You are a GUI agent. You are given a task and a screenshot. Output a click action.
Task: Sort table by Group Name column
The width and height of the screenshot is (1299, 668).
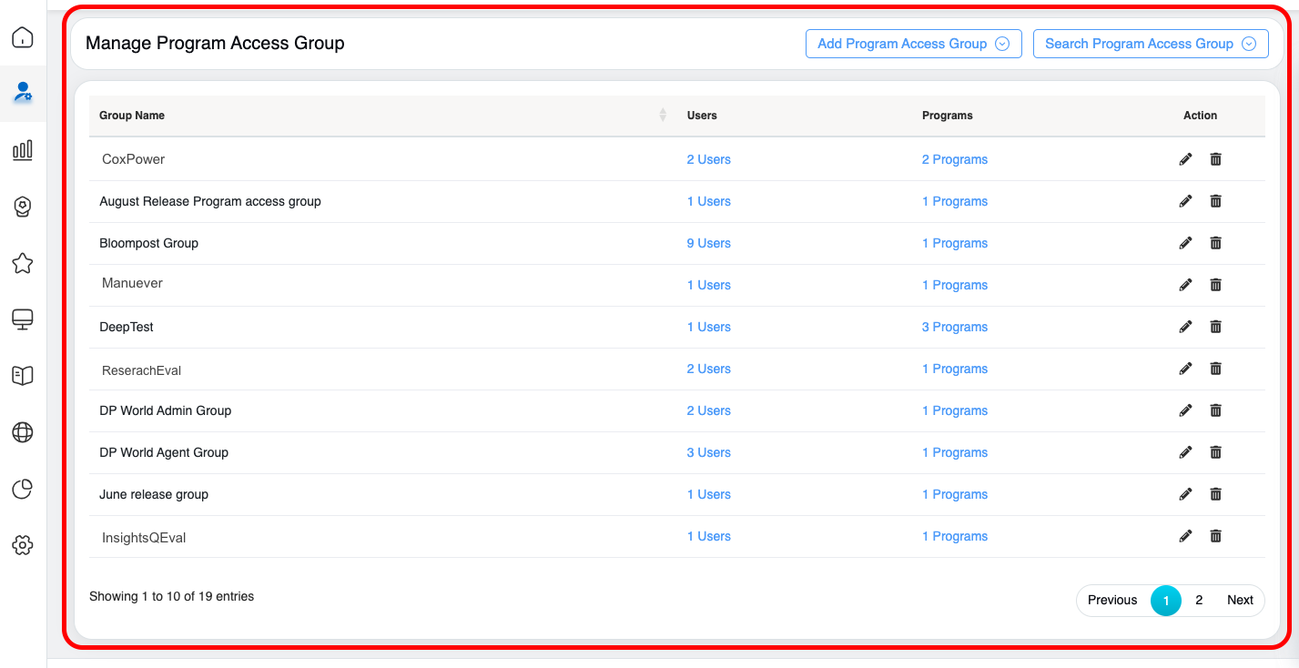point(662,116)
